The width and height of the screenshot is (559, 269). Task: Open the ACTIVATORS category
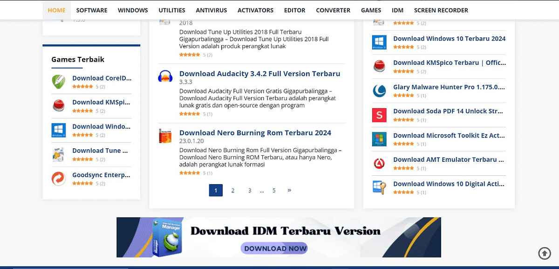pos(256,10)
